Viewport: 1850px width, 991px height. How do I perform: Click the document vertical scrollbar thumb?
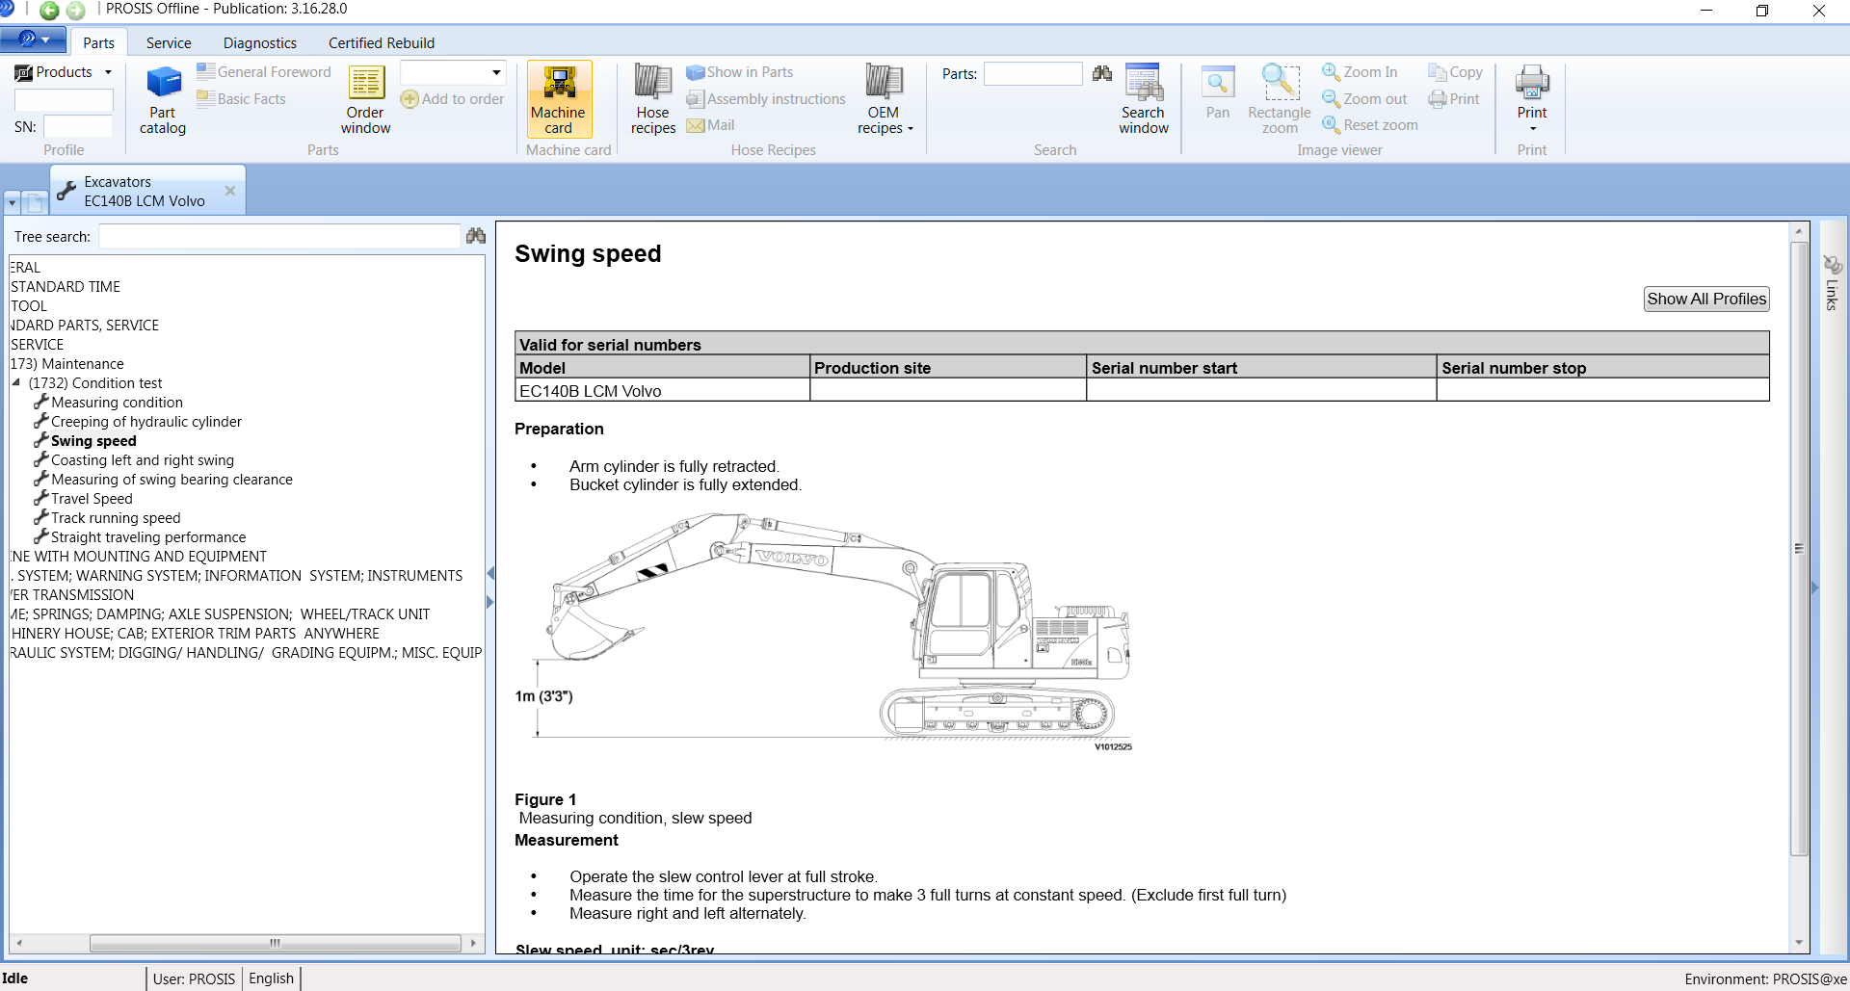tap(1799, 548)
